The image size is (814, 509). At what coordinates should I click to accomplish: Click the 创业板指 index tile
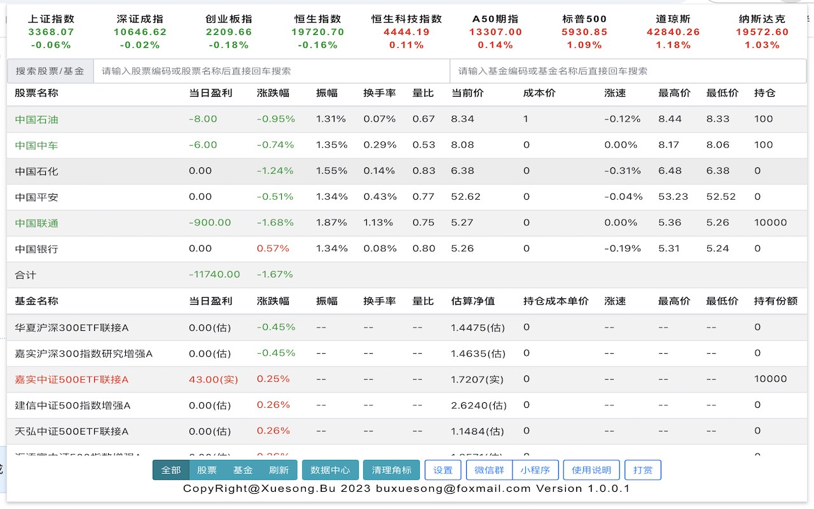pos(229,32)
